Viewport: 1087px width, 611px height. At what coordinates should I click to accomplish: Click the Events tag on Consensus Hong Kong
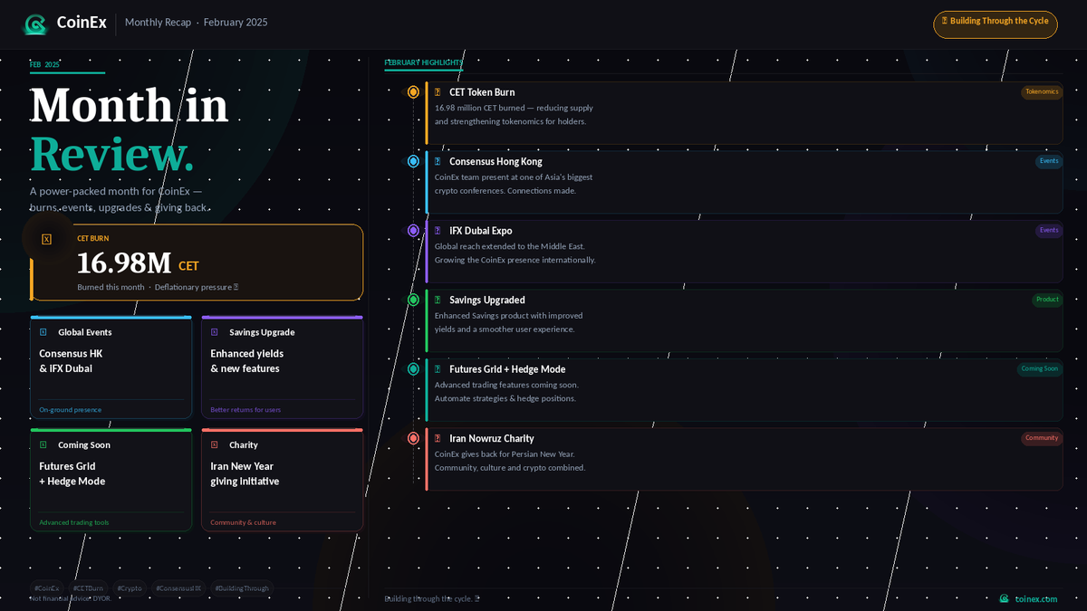pos(1049,161)
